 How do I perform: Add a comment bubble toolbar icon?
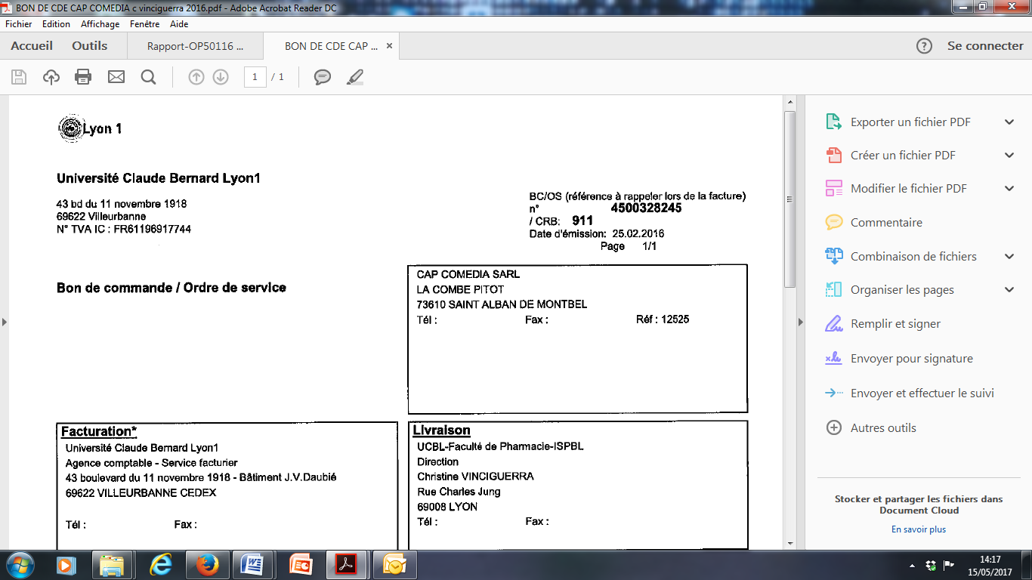tap(323, 76)
